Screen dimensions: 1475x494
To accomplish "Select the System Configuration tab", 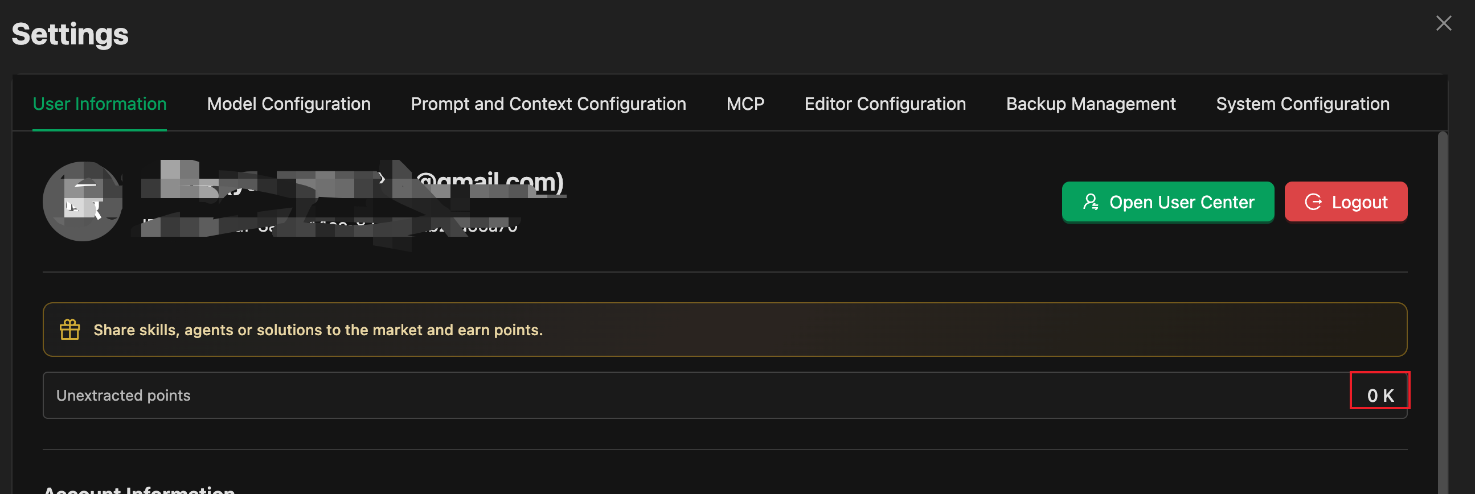I will coord(1302,104).
